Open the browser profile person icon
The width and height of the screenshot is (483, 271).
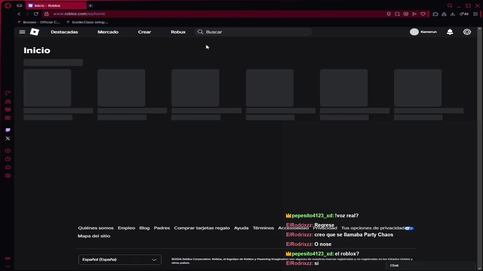point(444,14)
